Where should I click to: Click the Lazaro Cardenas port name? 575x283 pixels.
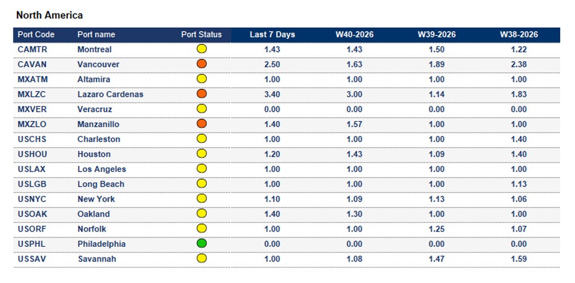point(110,95)
